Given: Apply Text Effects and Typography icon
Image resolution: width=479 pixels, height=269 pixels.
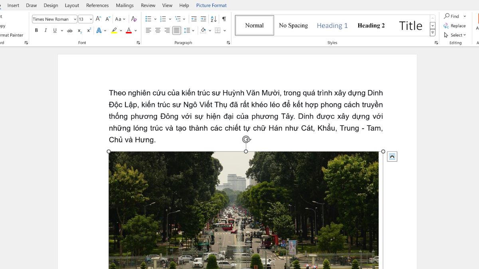Looking at the screenshot, I should 99,31.
